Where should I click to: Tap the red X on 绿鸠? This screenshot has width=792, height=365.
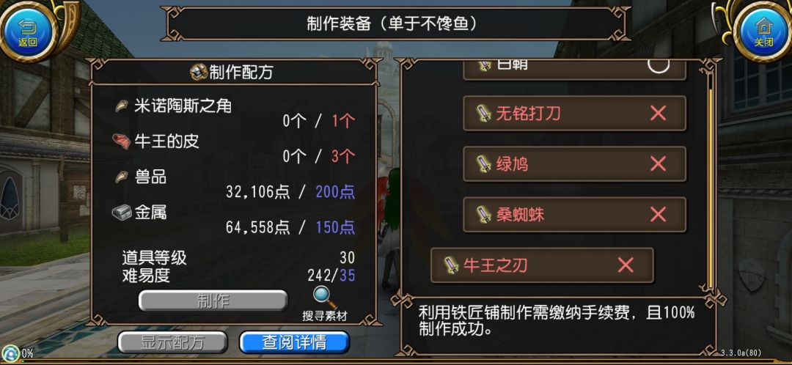coord(658,164)
